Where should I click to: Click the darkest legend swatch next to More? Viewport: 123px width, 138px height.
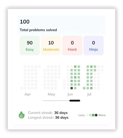coord(96,115)
